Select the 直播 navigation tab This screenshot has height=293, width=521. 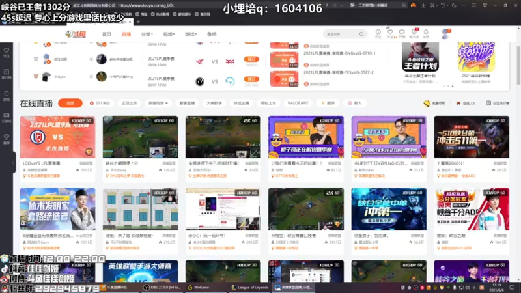[x=126, y=35]
